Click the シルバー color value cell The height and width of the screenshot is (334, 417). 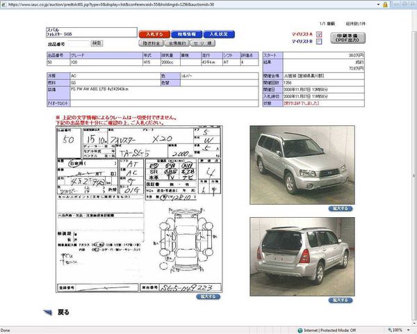(220, 76)
